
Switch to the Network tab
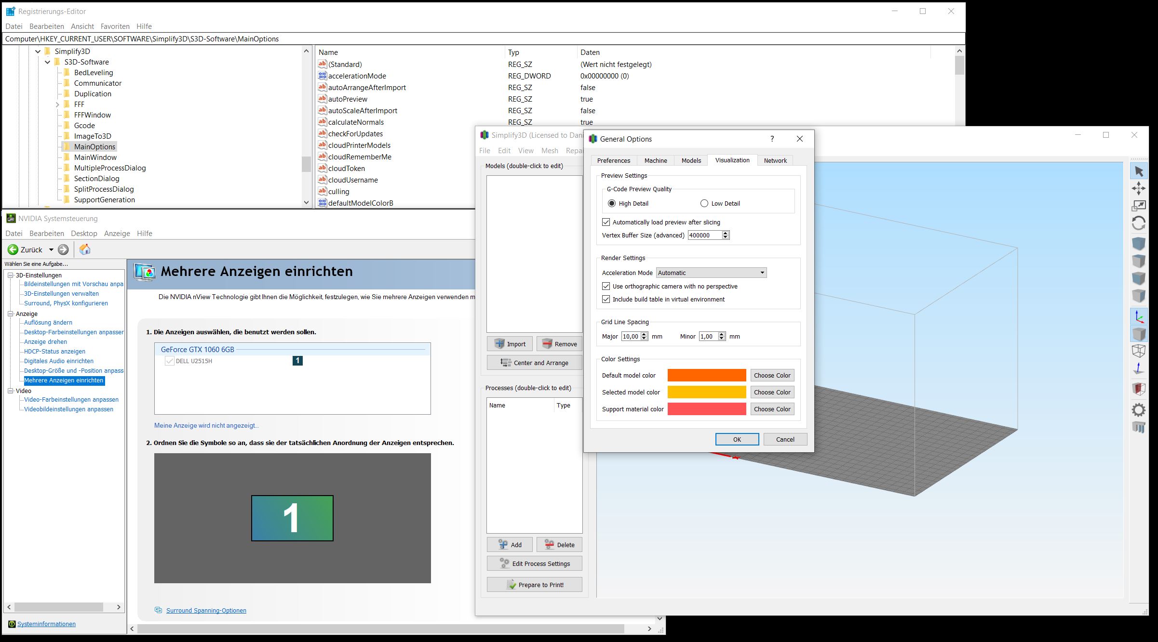tap(775, 160)
